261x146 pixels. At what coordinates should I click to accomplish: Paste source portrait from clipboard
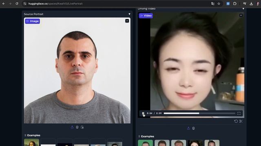pyautogui.click(x=82, y=127)
